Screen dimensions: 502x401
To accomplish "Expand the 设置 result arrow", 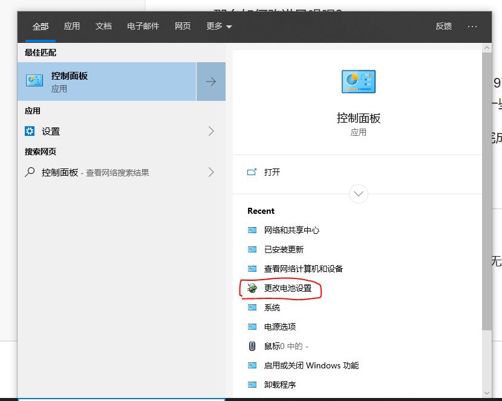I will pyautogui.click(x=210, y=131).
